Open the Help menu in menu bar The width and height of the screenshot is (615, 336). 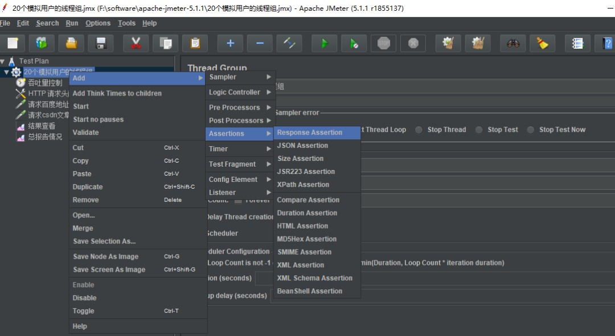(149, 23)
